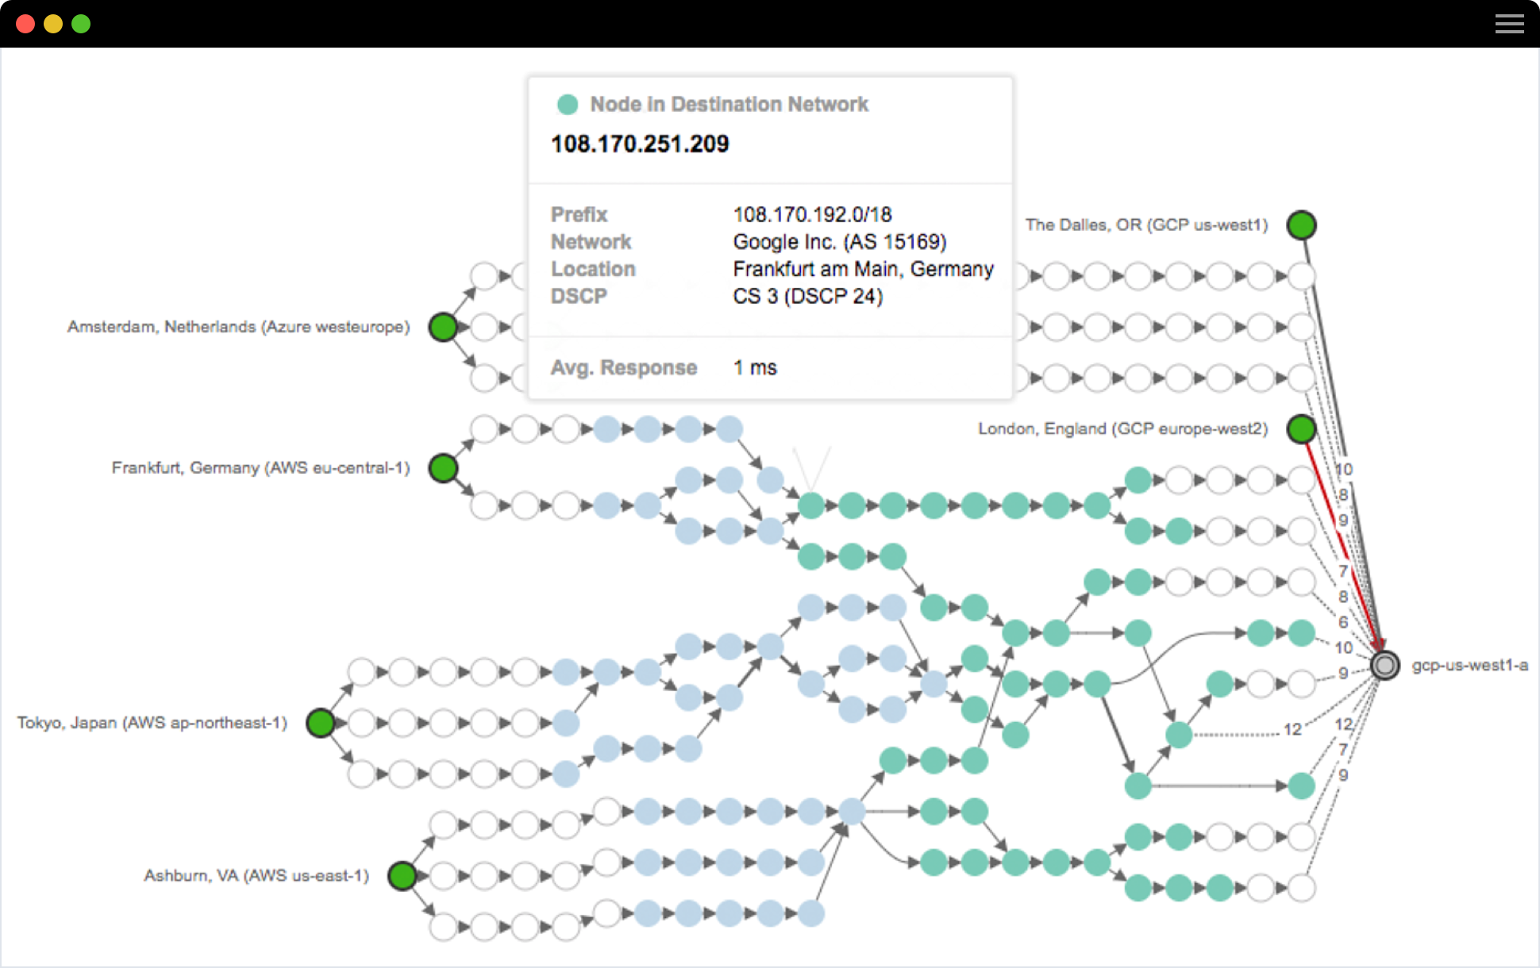Click the gcp-us-west1-a destination node
This screenshot has width=1540, height=968.
tap(1385, 665)
